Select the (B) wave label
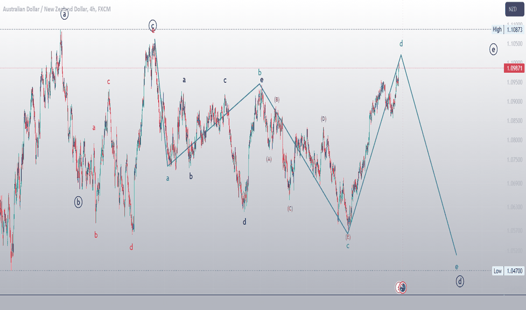The height and width of the screenshot is (310, 526). (x=277, y=100)
